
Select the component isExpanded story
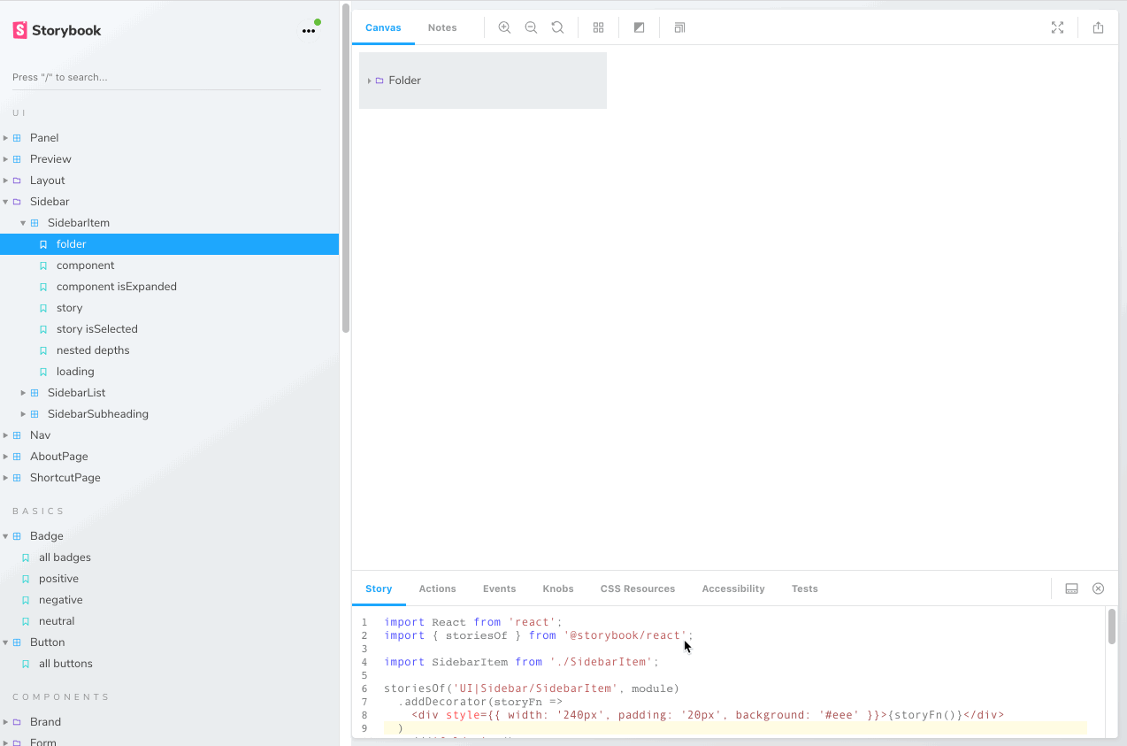(115, 286)
